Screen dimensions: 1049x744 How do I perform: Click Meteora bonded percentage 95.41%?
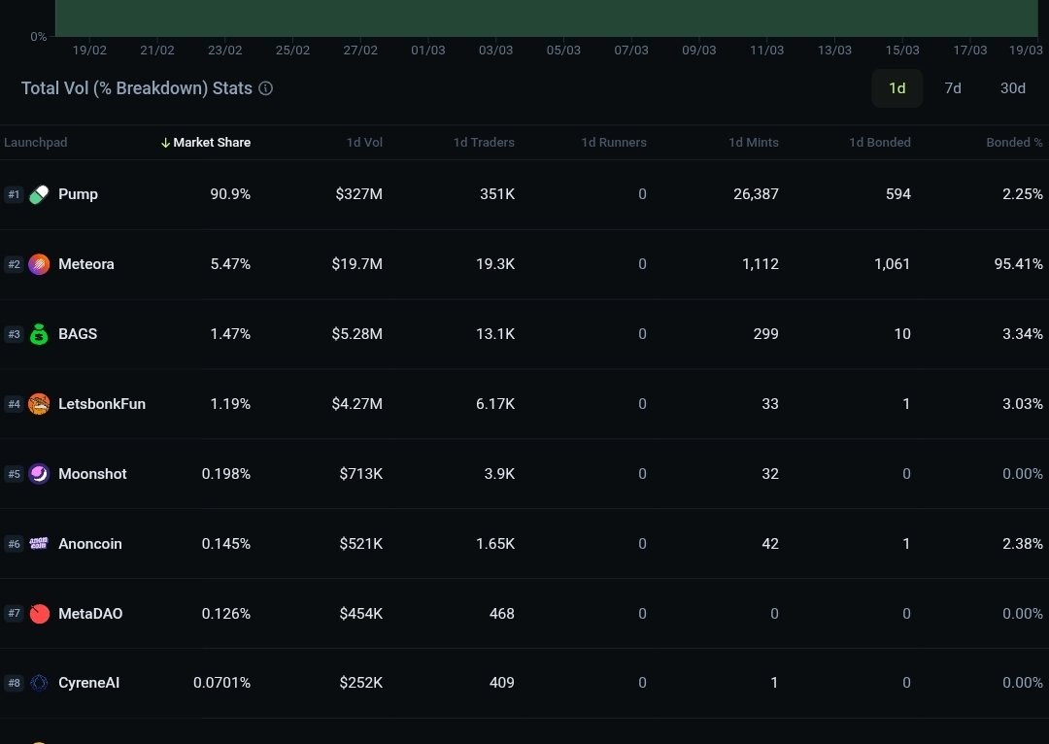(x=1018, y=264)
